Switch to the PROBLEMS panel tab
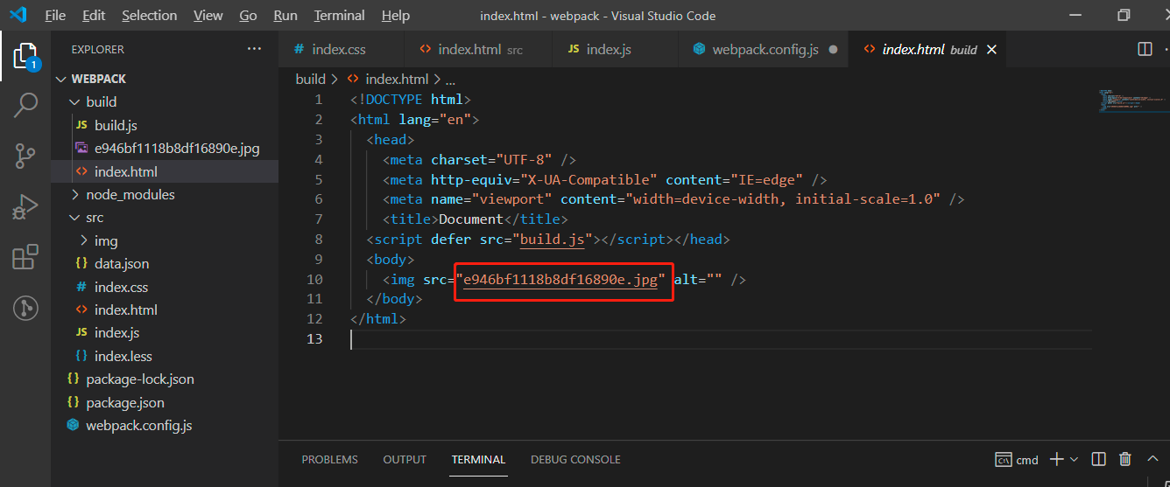Viewport: 1170px width, 487px height. click(330, 459)
